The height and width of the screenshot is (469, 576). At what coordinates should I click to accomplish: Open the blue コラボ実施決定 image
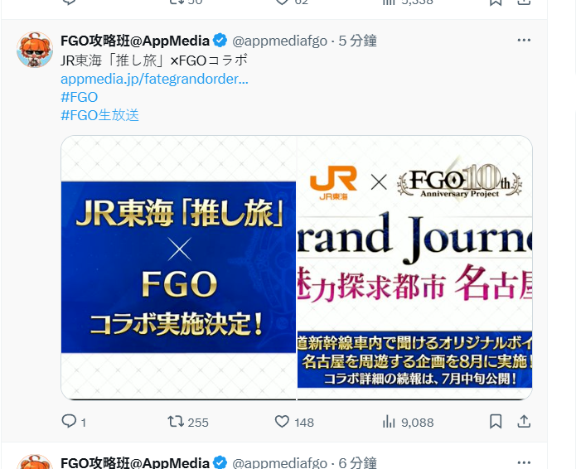click(x=178, y=268)
